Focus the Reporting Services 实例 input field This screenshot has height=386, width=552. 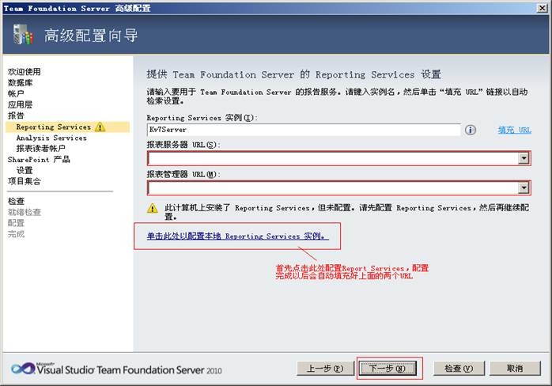pyautogui.click(x=304, y=130)
